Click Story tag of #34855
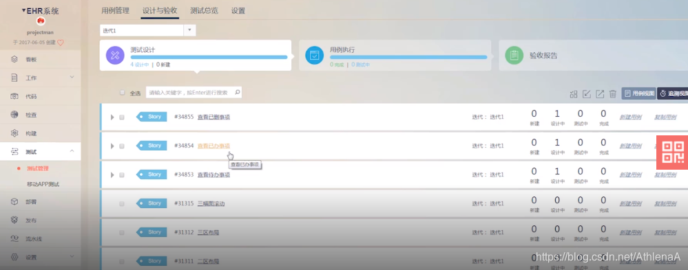The width and height of the screenshot is (688, 270). pos(152,117)
